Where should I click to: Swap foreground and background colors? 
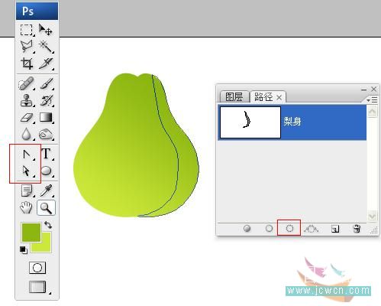coord(48,225)
